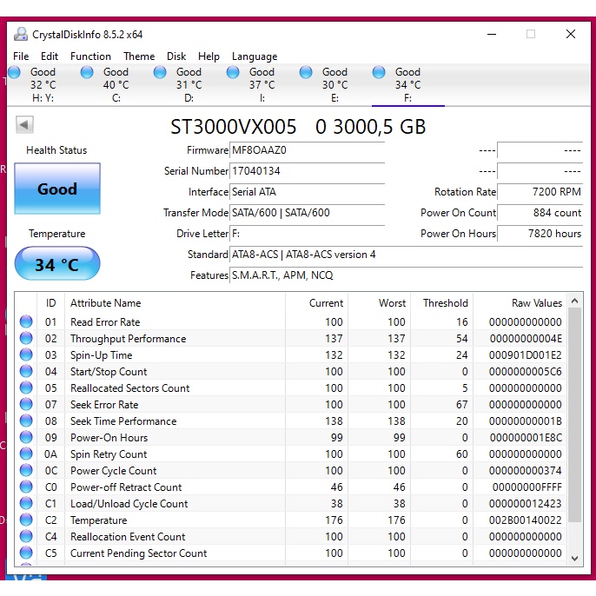Click the status icon for Seek Error Rate
This screenshot has width=596, height=596.
coord(26,405)
